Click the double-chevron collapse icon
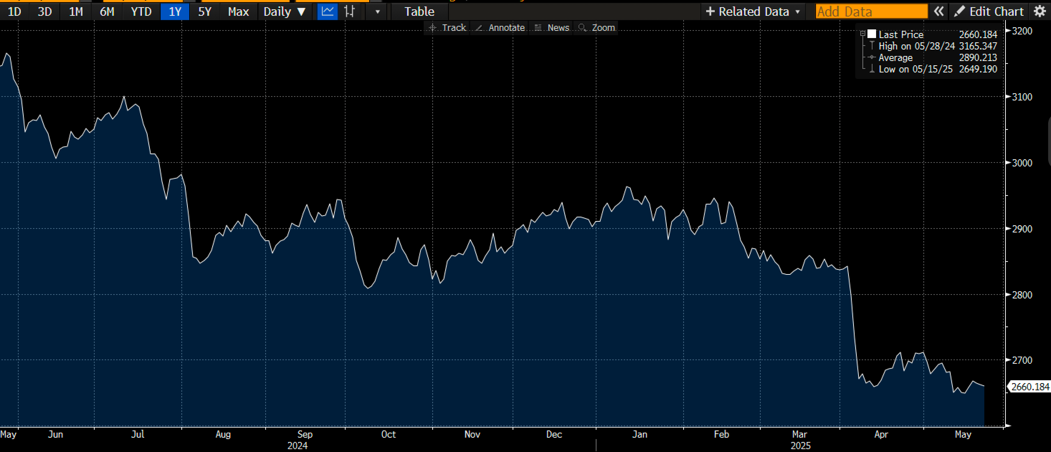This screenshot has height=452, width=1051. pyautogui.click(x=939, y=11)
